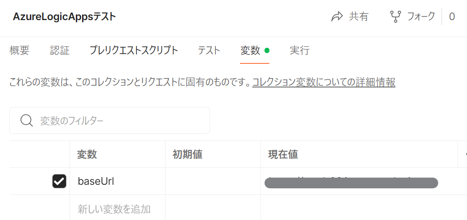Open the プレリクエストスクリプト tab

[x=134, y=51]
